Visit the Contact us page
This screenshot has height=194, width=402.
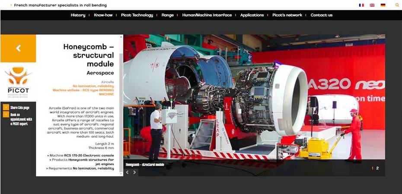point(321,15)
